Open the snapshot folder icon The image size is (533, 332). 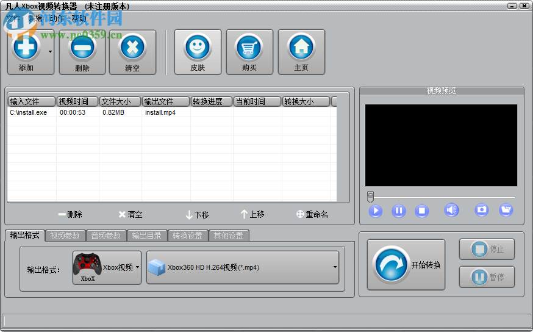coord(506,210)
